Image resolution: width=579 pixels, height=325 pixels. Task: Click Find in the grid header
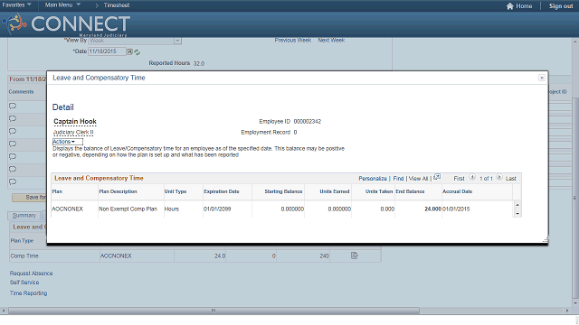coord(398,179)
